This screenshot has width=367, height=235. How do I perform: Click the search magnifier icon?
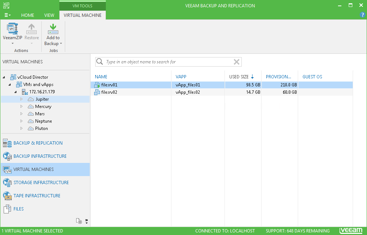click(100, 62)
